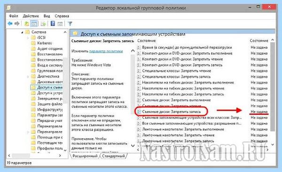Click the icon beside 'Ленточные накопители: Запретить выполнение'
Image resolution: width=282 pixels, height=172 pixels.
tap(139, 129)
